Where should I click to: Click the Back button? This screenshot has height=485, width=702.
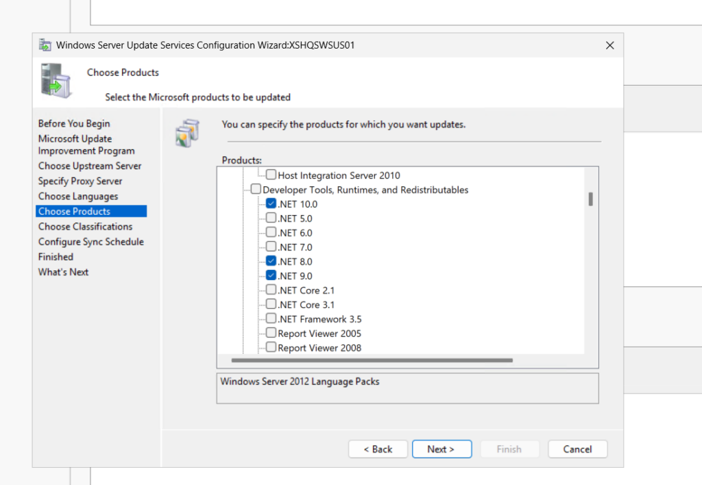378,449
